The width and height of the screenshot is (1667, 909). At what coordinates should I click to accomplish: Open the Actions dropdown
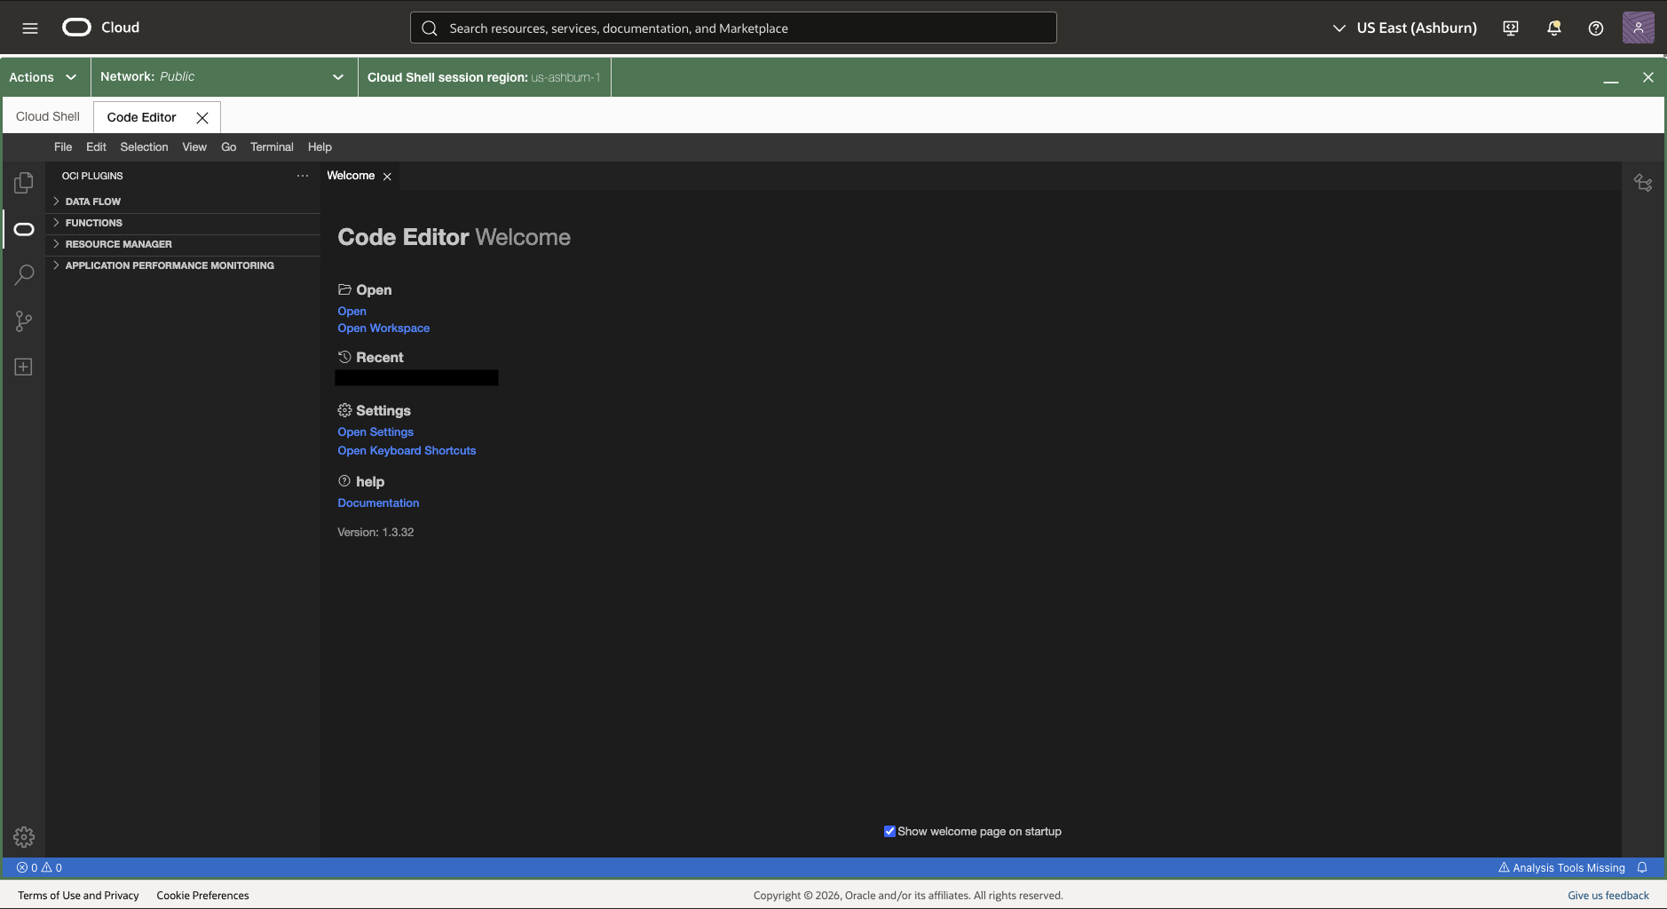(43, 77)
